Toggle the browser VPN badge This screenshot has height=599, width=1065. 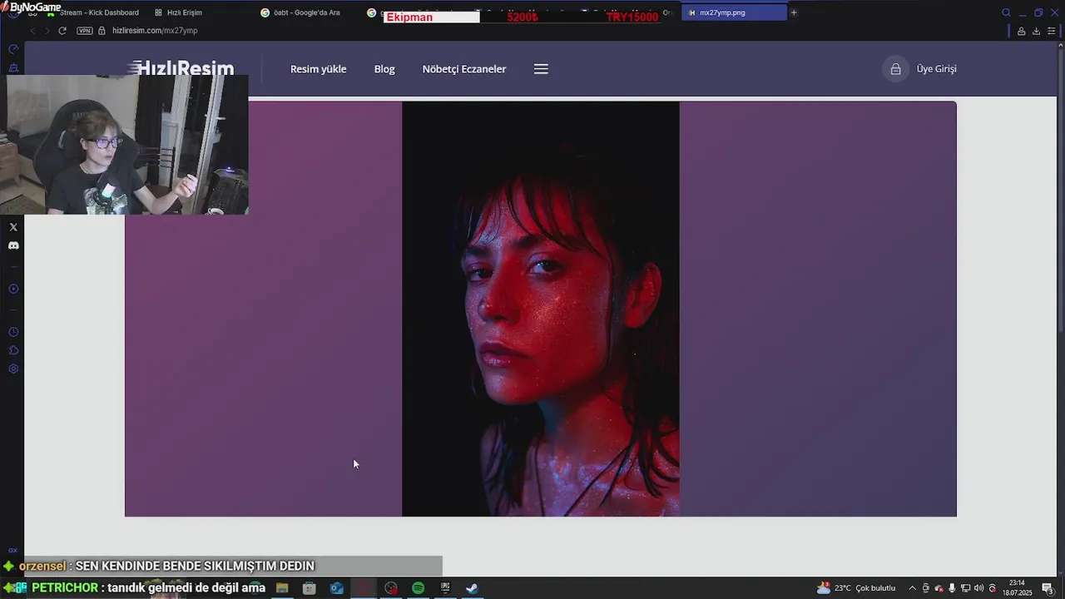[84, 31]
